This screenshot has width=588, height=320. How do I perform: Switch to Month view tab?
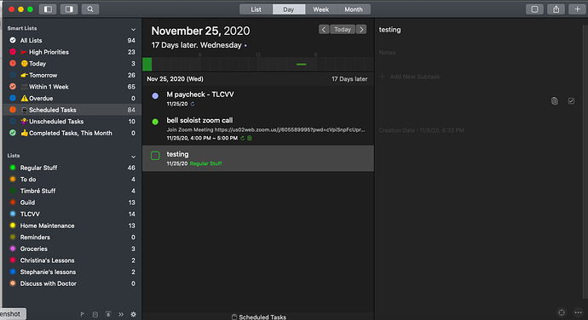click(354, 9)
